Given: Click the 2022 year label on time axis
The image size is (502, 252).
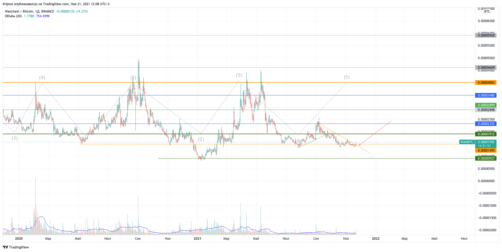Looking at the screenshot, I should click(376, 239).
